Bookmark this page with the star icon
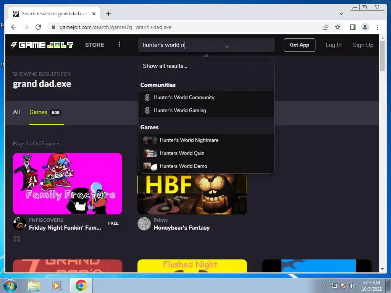The height and width of the screenshot is (293, 391). tap(338, 27)
